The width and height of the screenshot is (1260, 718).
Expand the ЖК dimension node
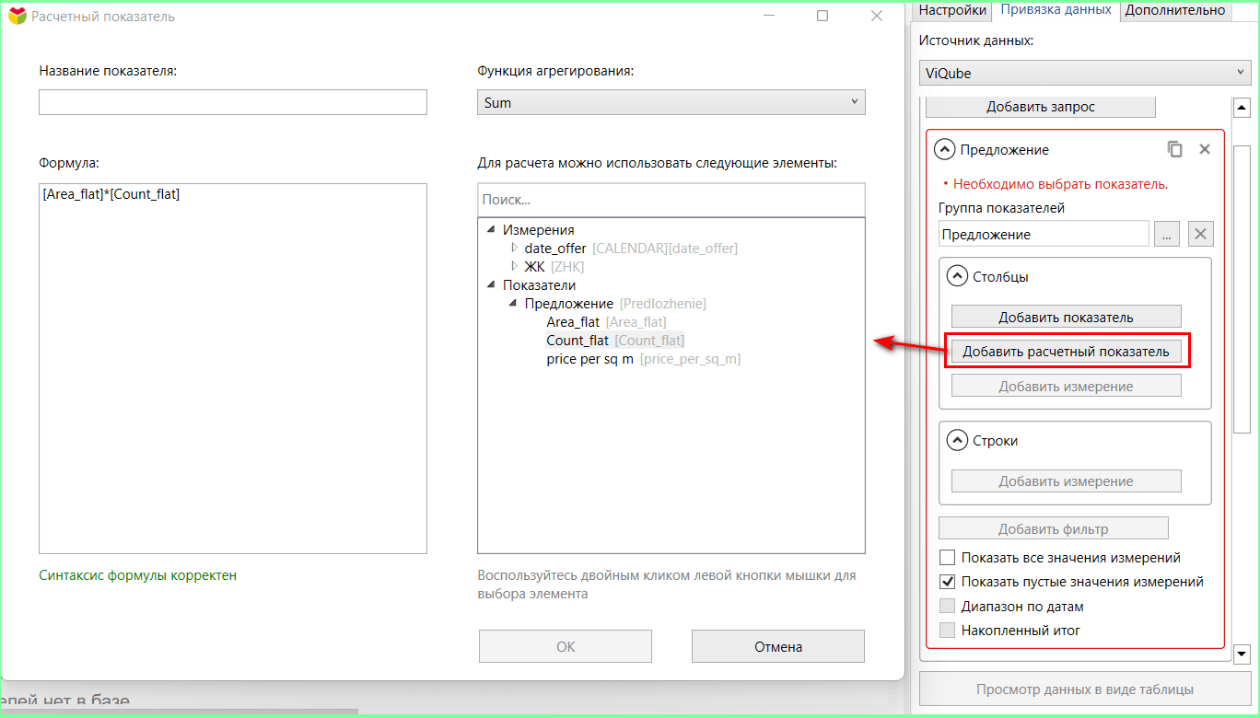(515, 267)
